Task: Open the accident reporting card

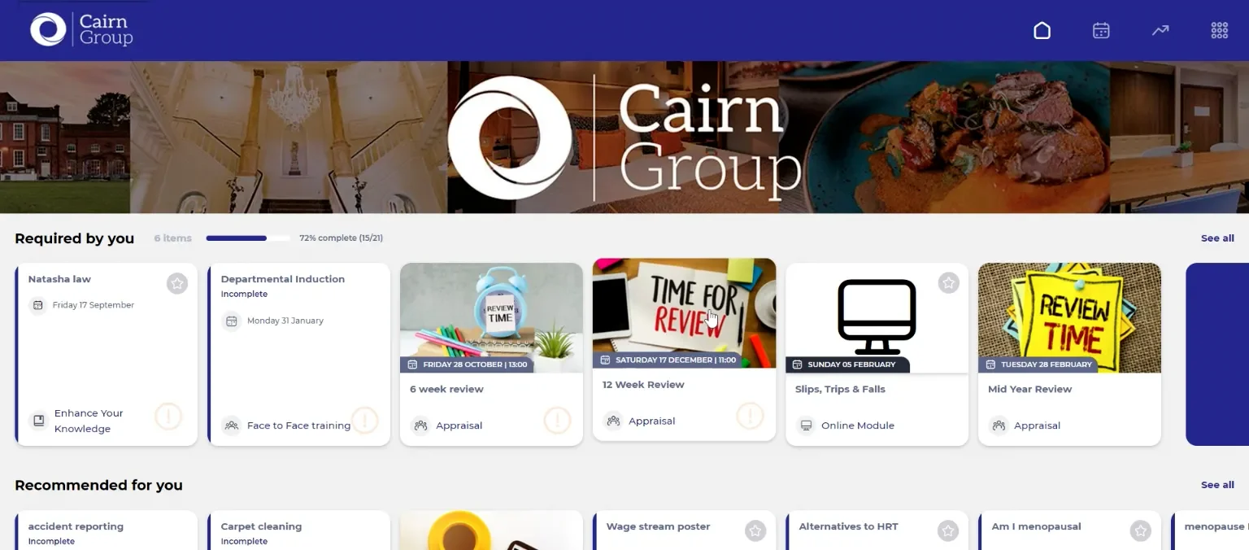Action: [x=107, y=530]
